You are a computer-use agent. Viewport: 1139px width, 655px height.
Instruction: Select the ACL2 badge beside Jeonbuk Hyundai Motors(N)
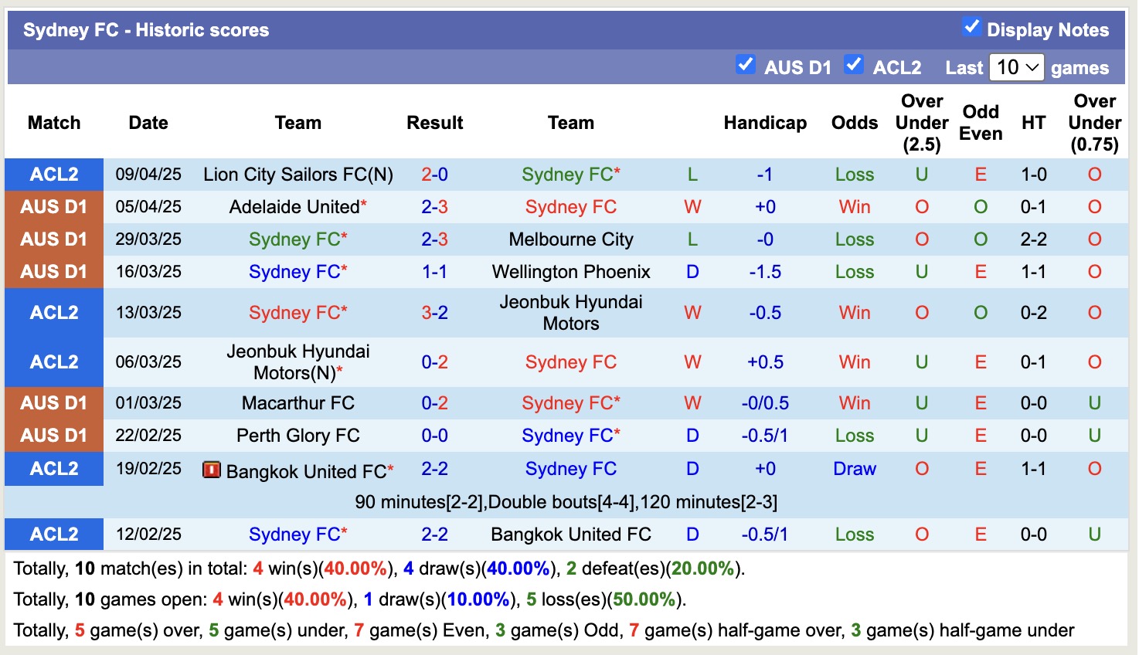[53, 361]
